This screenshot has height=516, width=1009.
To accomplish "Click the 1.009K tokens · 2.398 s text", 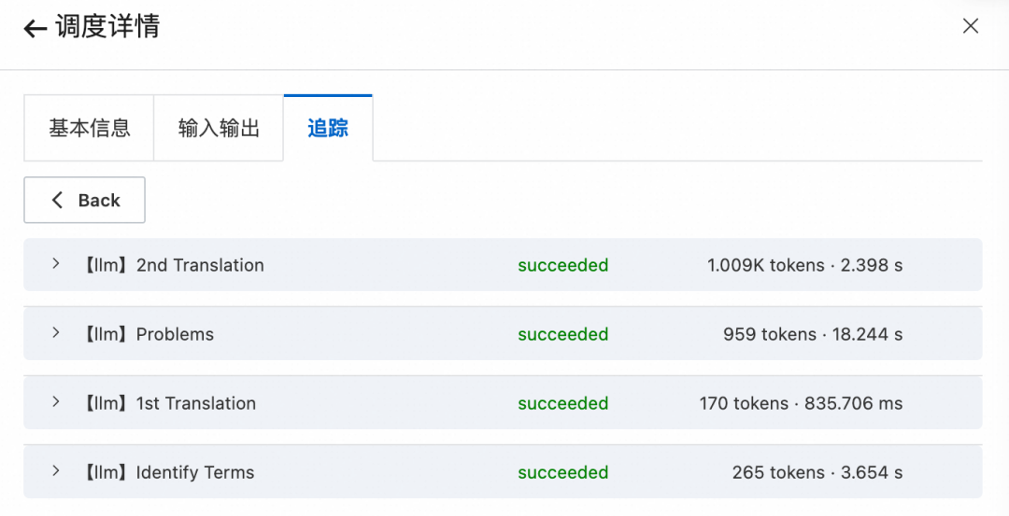I will [x=804, y=265].
